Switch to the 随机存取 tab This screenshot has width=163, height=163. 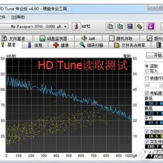[121, 39]
